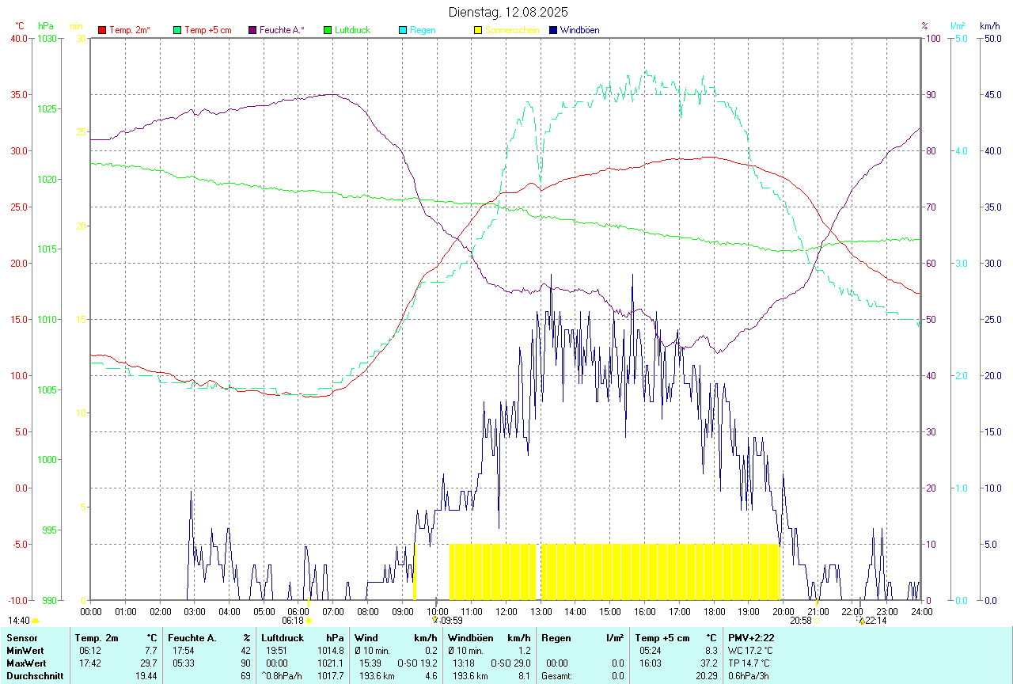Image resolution: width=1013 pixels, height=684 pixels.
Task: Click the Regen legend label
Action: [x=423, y=30]
